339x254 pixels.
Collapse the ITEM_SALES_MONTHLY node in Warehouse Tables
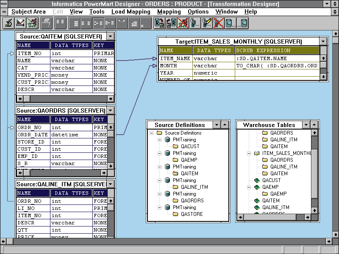(249, 153)
